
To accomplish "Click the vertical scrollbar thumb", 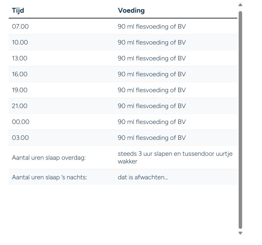I will [x=240, y=120].
